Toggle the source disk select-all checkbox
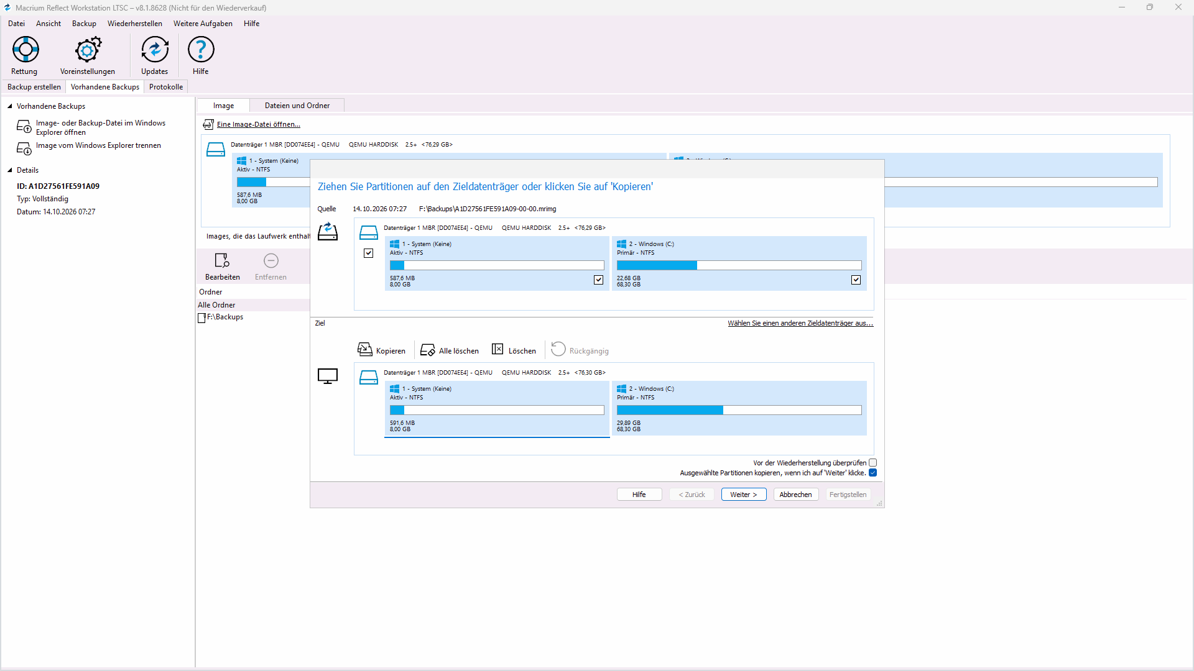The height and width of the screenshot is (671, 1194). (369, 253)
